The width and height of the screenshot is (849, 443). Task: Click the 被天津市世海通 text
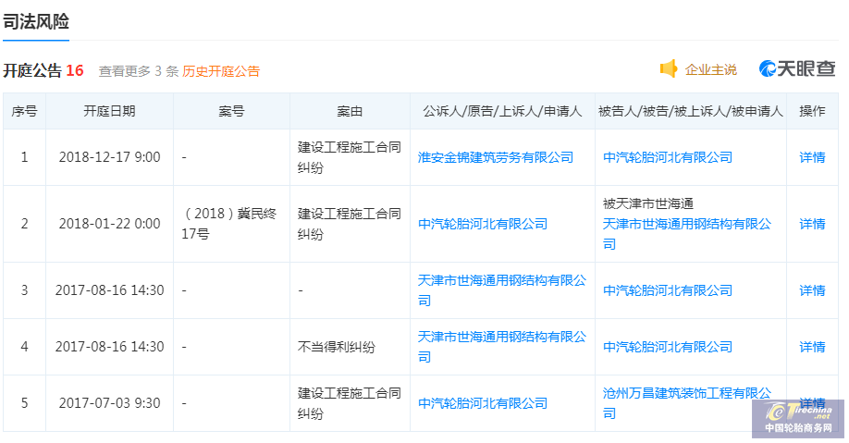(648, 203)
